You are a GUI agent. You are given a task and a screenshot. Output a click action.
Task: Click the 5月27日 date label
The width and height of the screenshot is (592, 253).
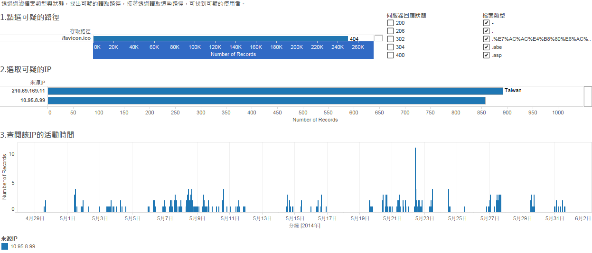tap(490, 218)
